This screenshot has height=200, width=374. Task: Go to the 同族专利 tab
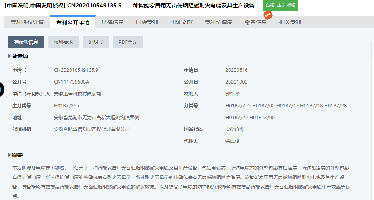(147, 22)
